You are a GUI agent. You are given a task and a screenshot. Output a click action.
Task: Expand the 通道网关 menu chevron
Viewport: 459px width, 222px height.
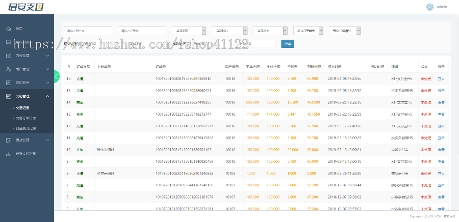(48, 82)
